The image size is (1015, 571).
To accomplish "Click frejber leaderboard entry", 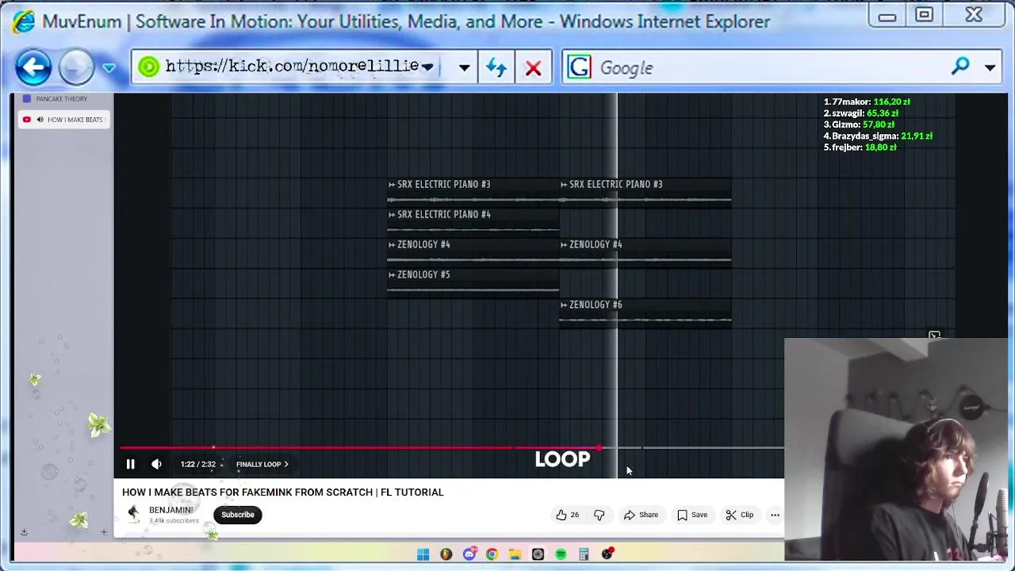I will (x=860, y=148).
